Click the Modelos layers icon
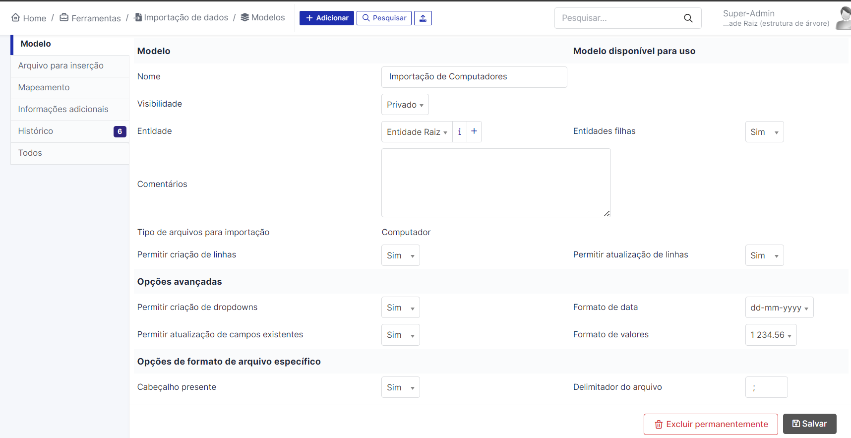 [245, 17]
